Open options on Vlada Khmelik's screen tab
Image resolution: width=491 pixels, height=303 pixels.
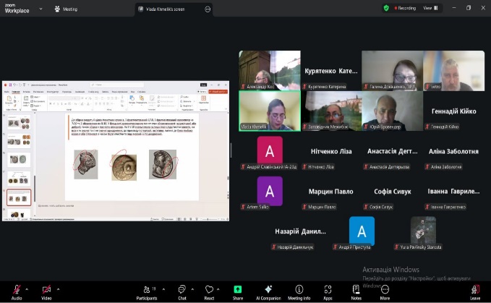(208, 9)
